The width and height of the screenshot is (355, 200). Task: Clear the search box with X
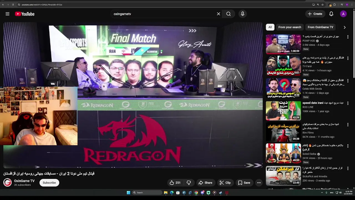(219, 14)
